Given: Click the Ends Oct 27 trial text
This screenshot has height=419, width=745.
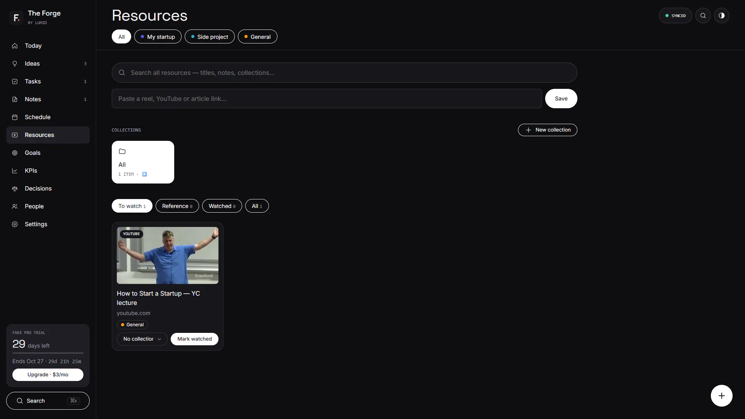Looking at the screenshot, I should point(47,361).
